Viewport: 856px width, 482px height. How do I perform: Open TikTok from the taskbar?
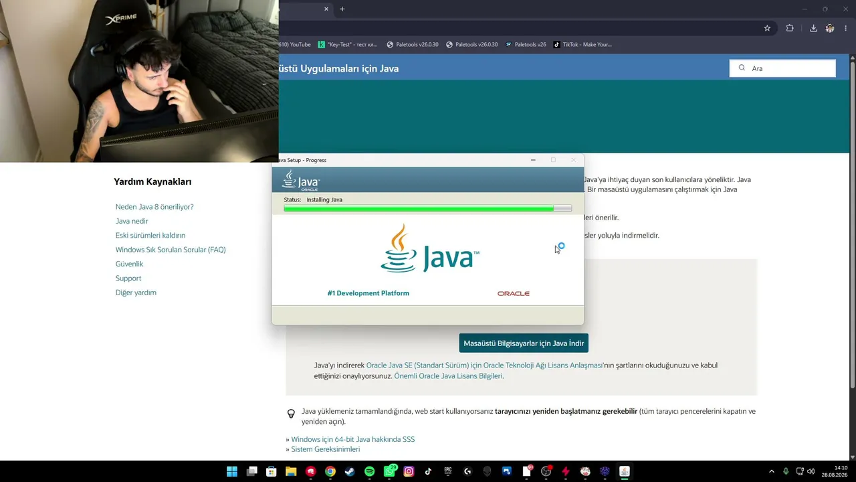(429, 471)
